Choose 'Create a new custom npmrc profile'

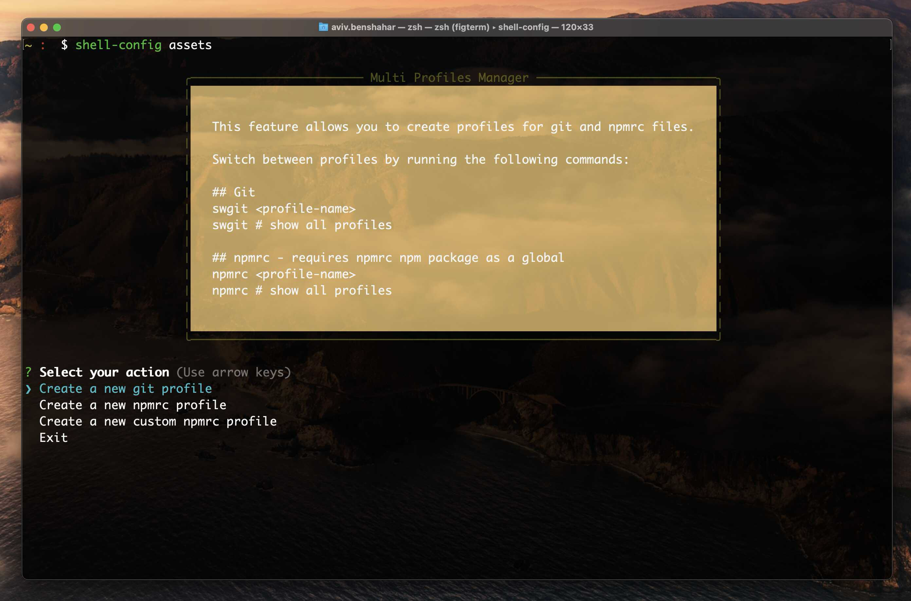pos(158,422)
